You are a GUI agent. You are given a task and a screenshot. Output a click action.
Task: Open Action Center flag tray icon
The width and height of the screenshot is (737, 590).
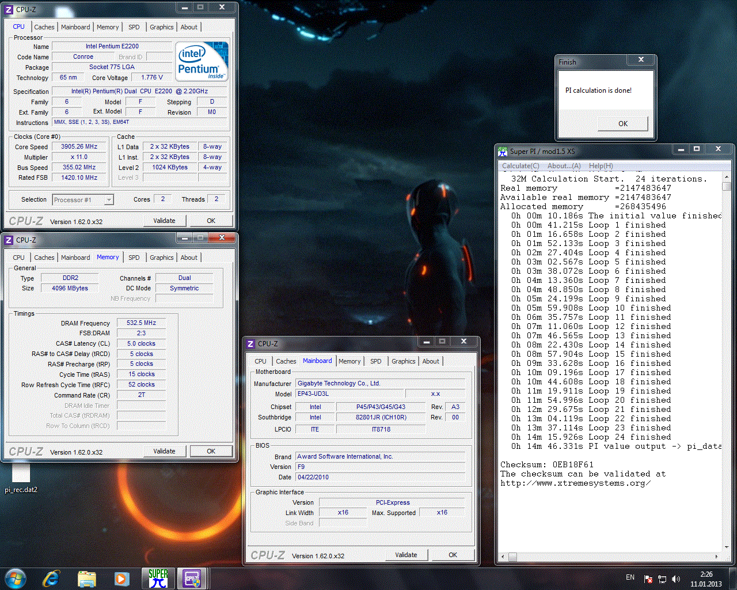click(648, 578)
